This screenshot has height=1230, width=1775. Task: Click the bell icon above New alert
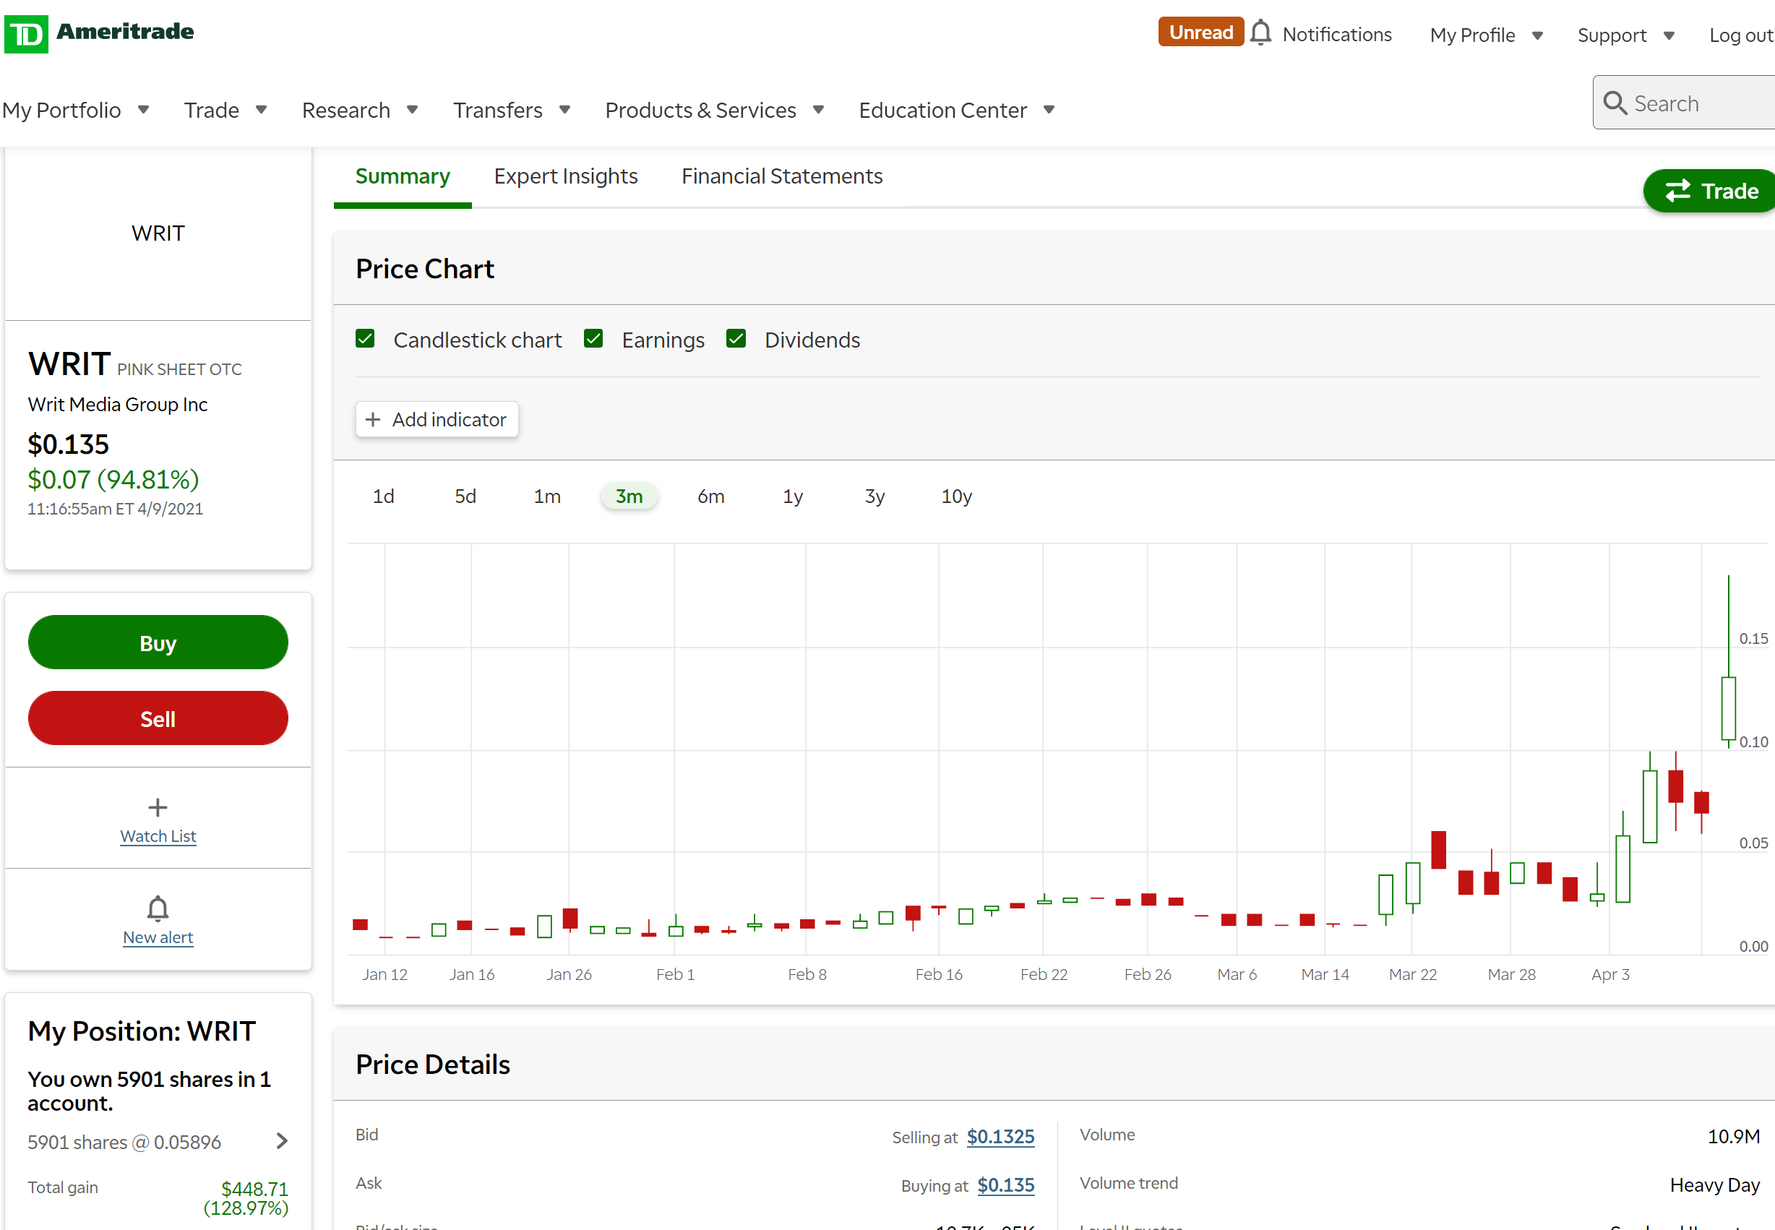(158, 908)
